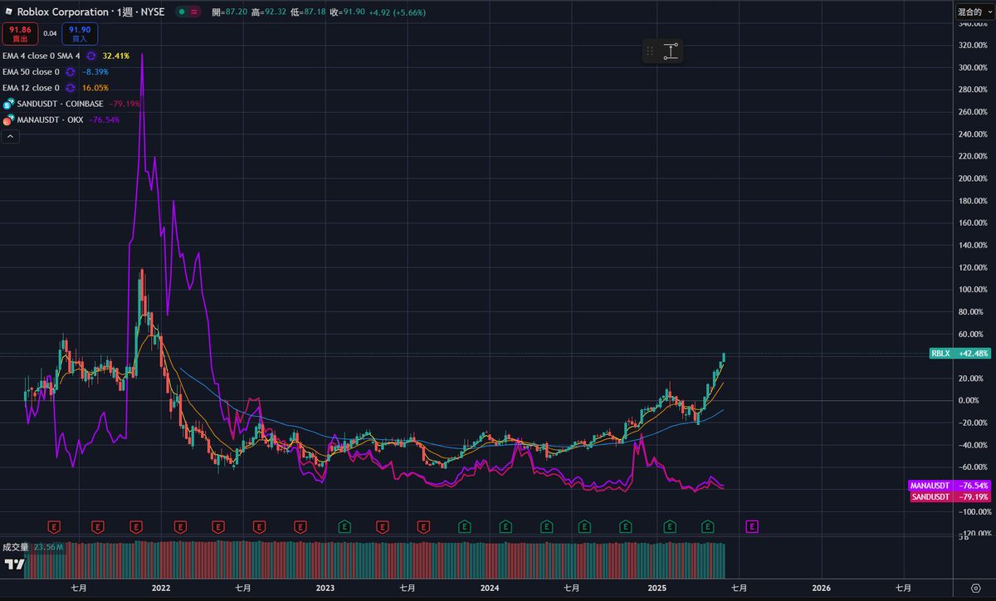The image size is (996, 601).
Task: Click the blue -8.39% indicator value
Action: [x=95, y=71]
